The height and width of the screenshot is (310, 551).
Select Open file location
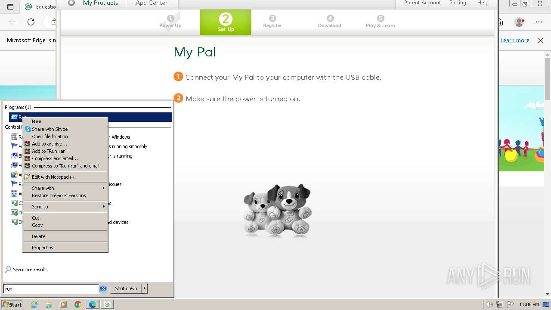pyautogui.click(x=65, y=136)
